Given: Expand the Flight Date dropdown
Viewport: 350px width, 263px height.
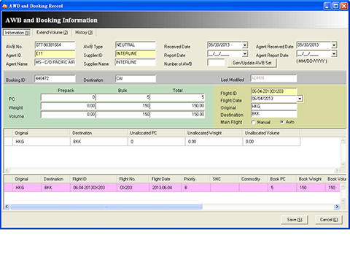Looking at the screenshot, I should pos(300,99).
